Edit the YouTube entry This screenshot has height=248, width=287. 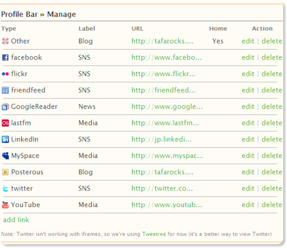(248, 205)
